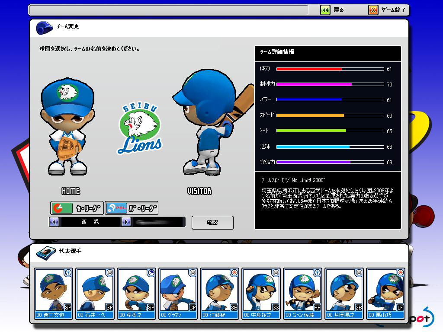Click the PBL emblem on パ・リーグ tab
Screen dimensions: 443x332
point(117,208)
